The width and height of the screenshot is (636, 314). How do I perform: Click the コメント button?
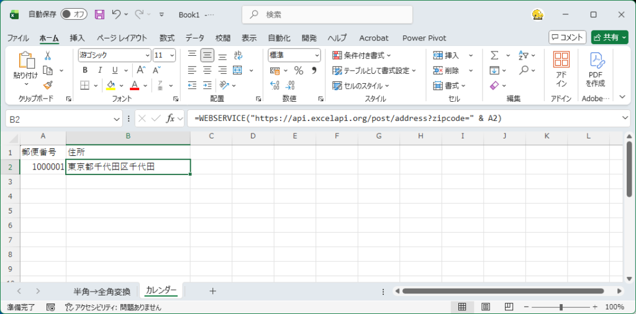[x=568, y=37]
